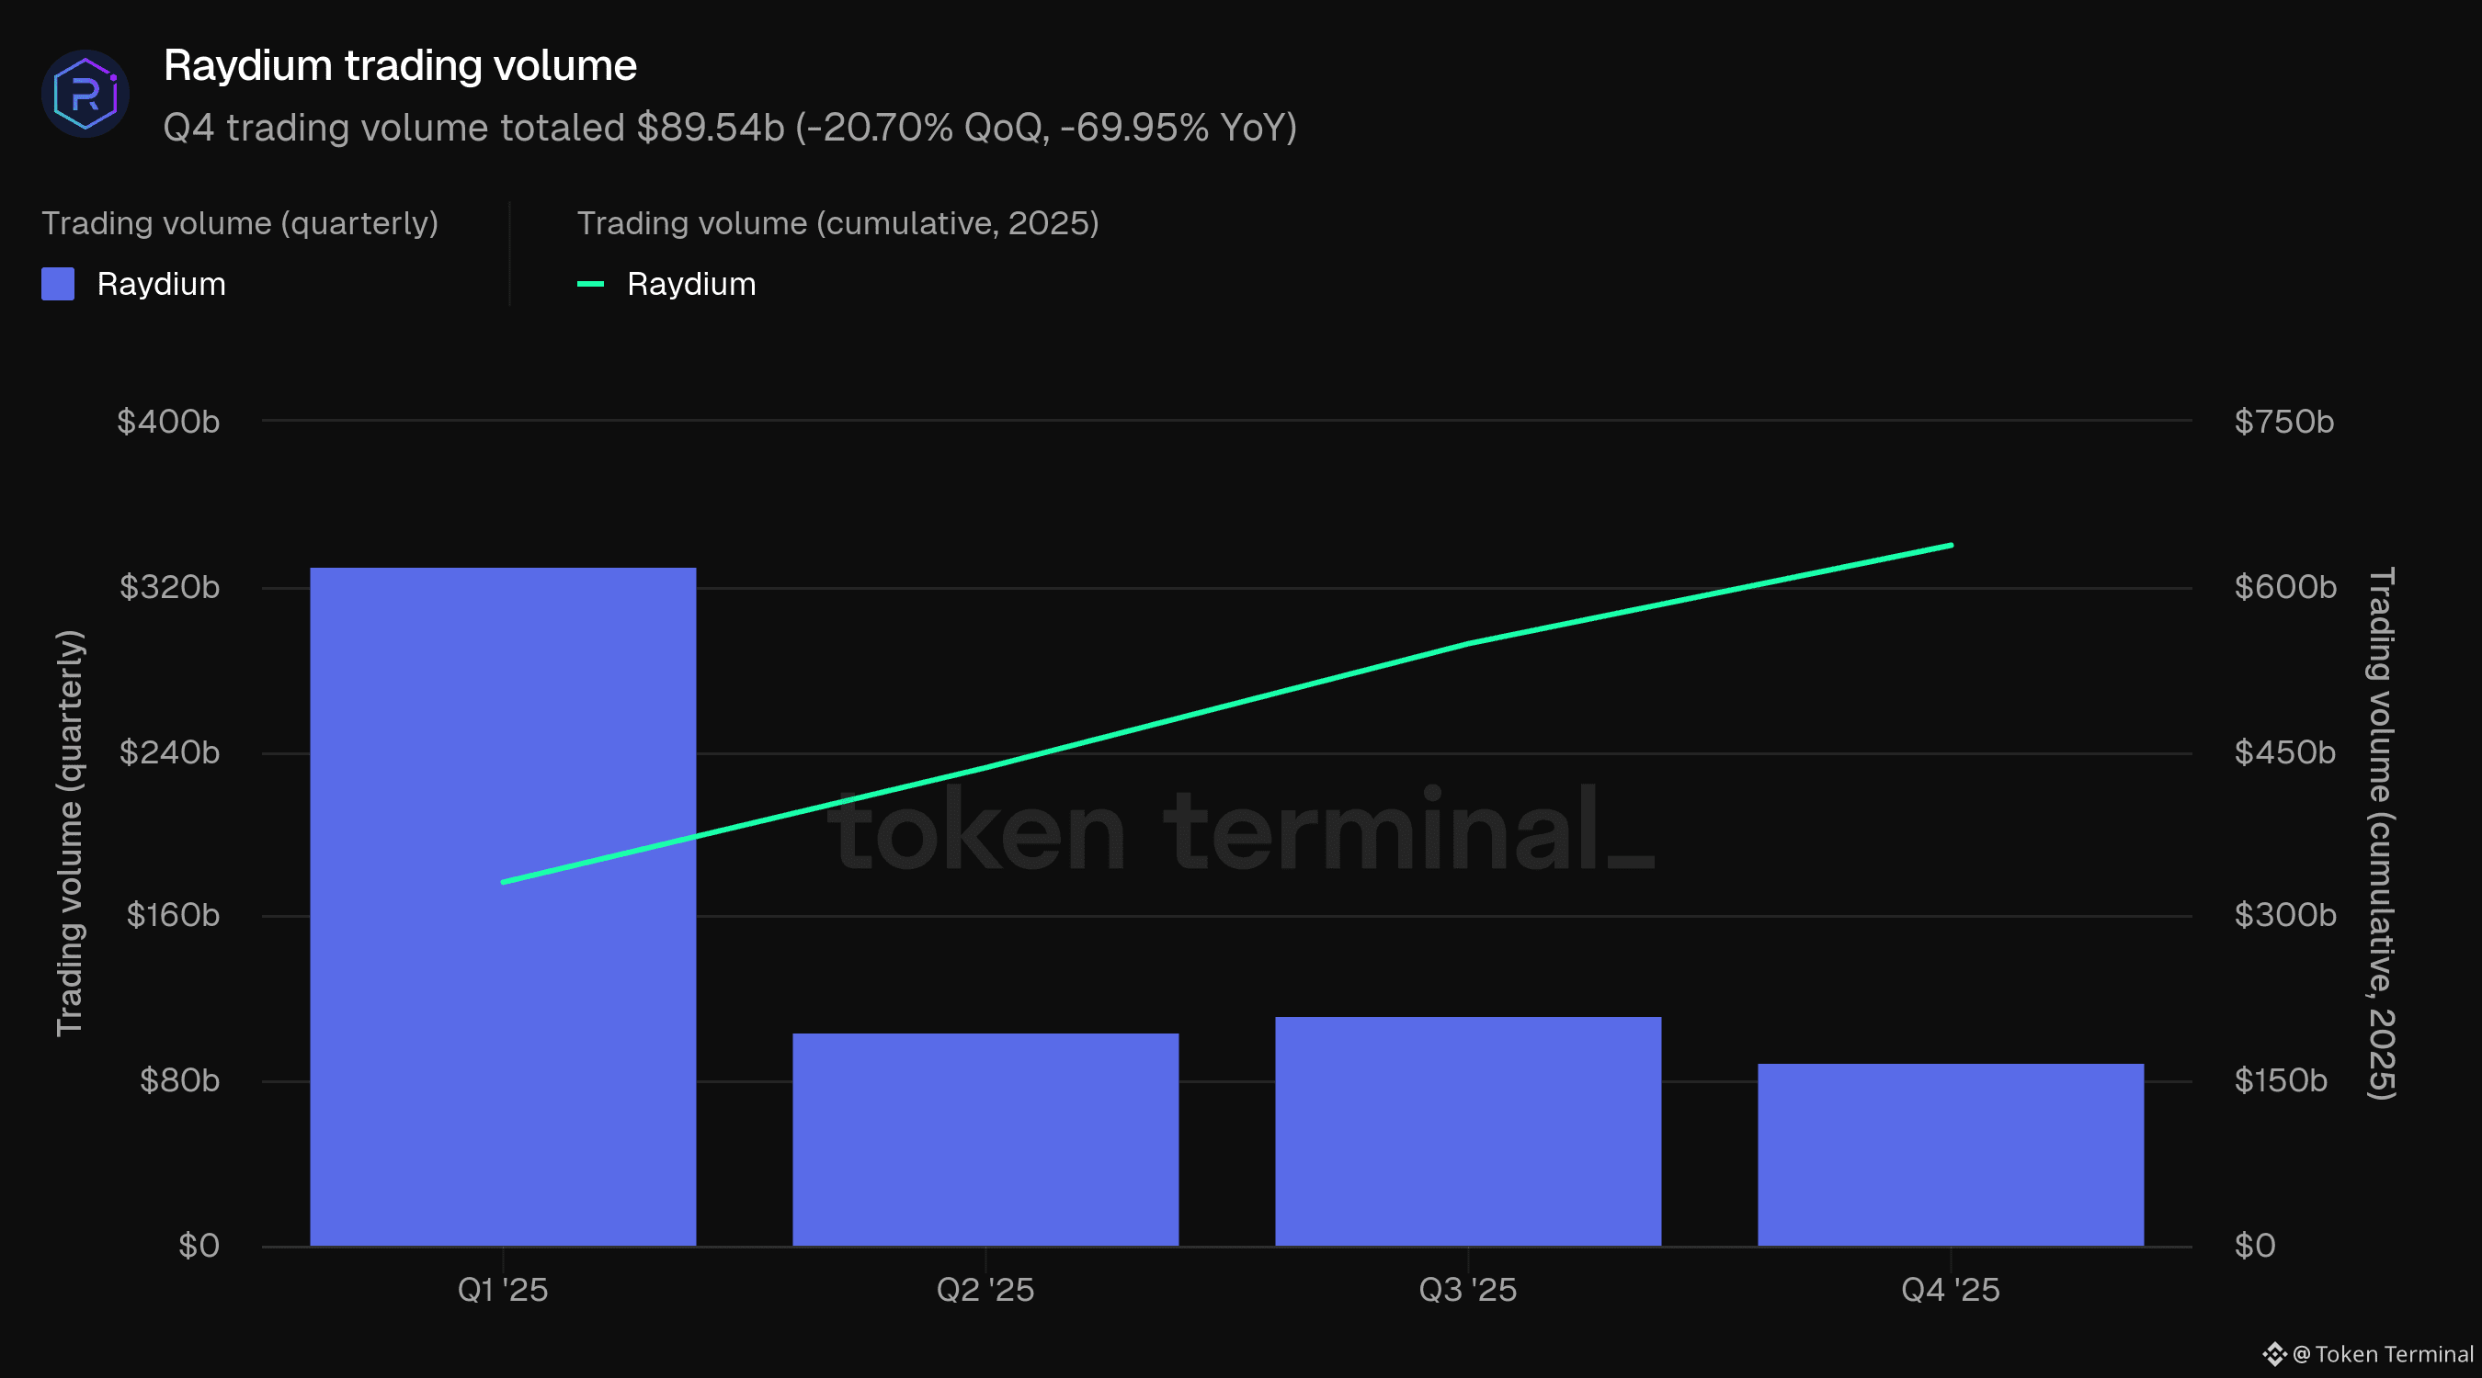Click the @ Token Terminal attribution text
Screen dimensions: 2482x1378
click(x=2382, y=1354)
